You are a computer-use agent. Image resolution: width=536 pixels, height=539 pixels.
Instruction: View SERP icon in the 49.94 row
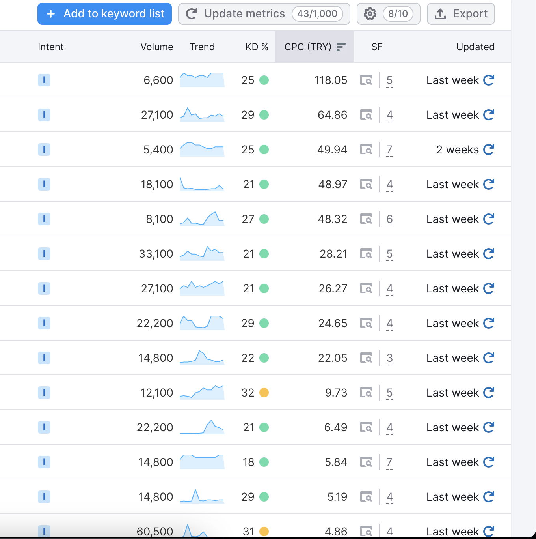[366, 150]
